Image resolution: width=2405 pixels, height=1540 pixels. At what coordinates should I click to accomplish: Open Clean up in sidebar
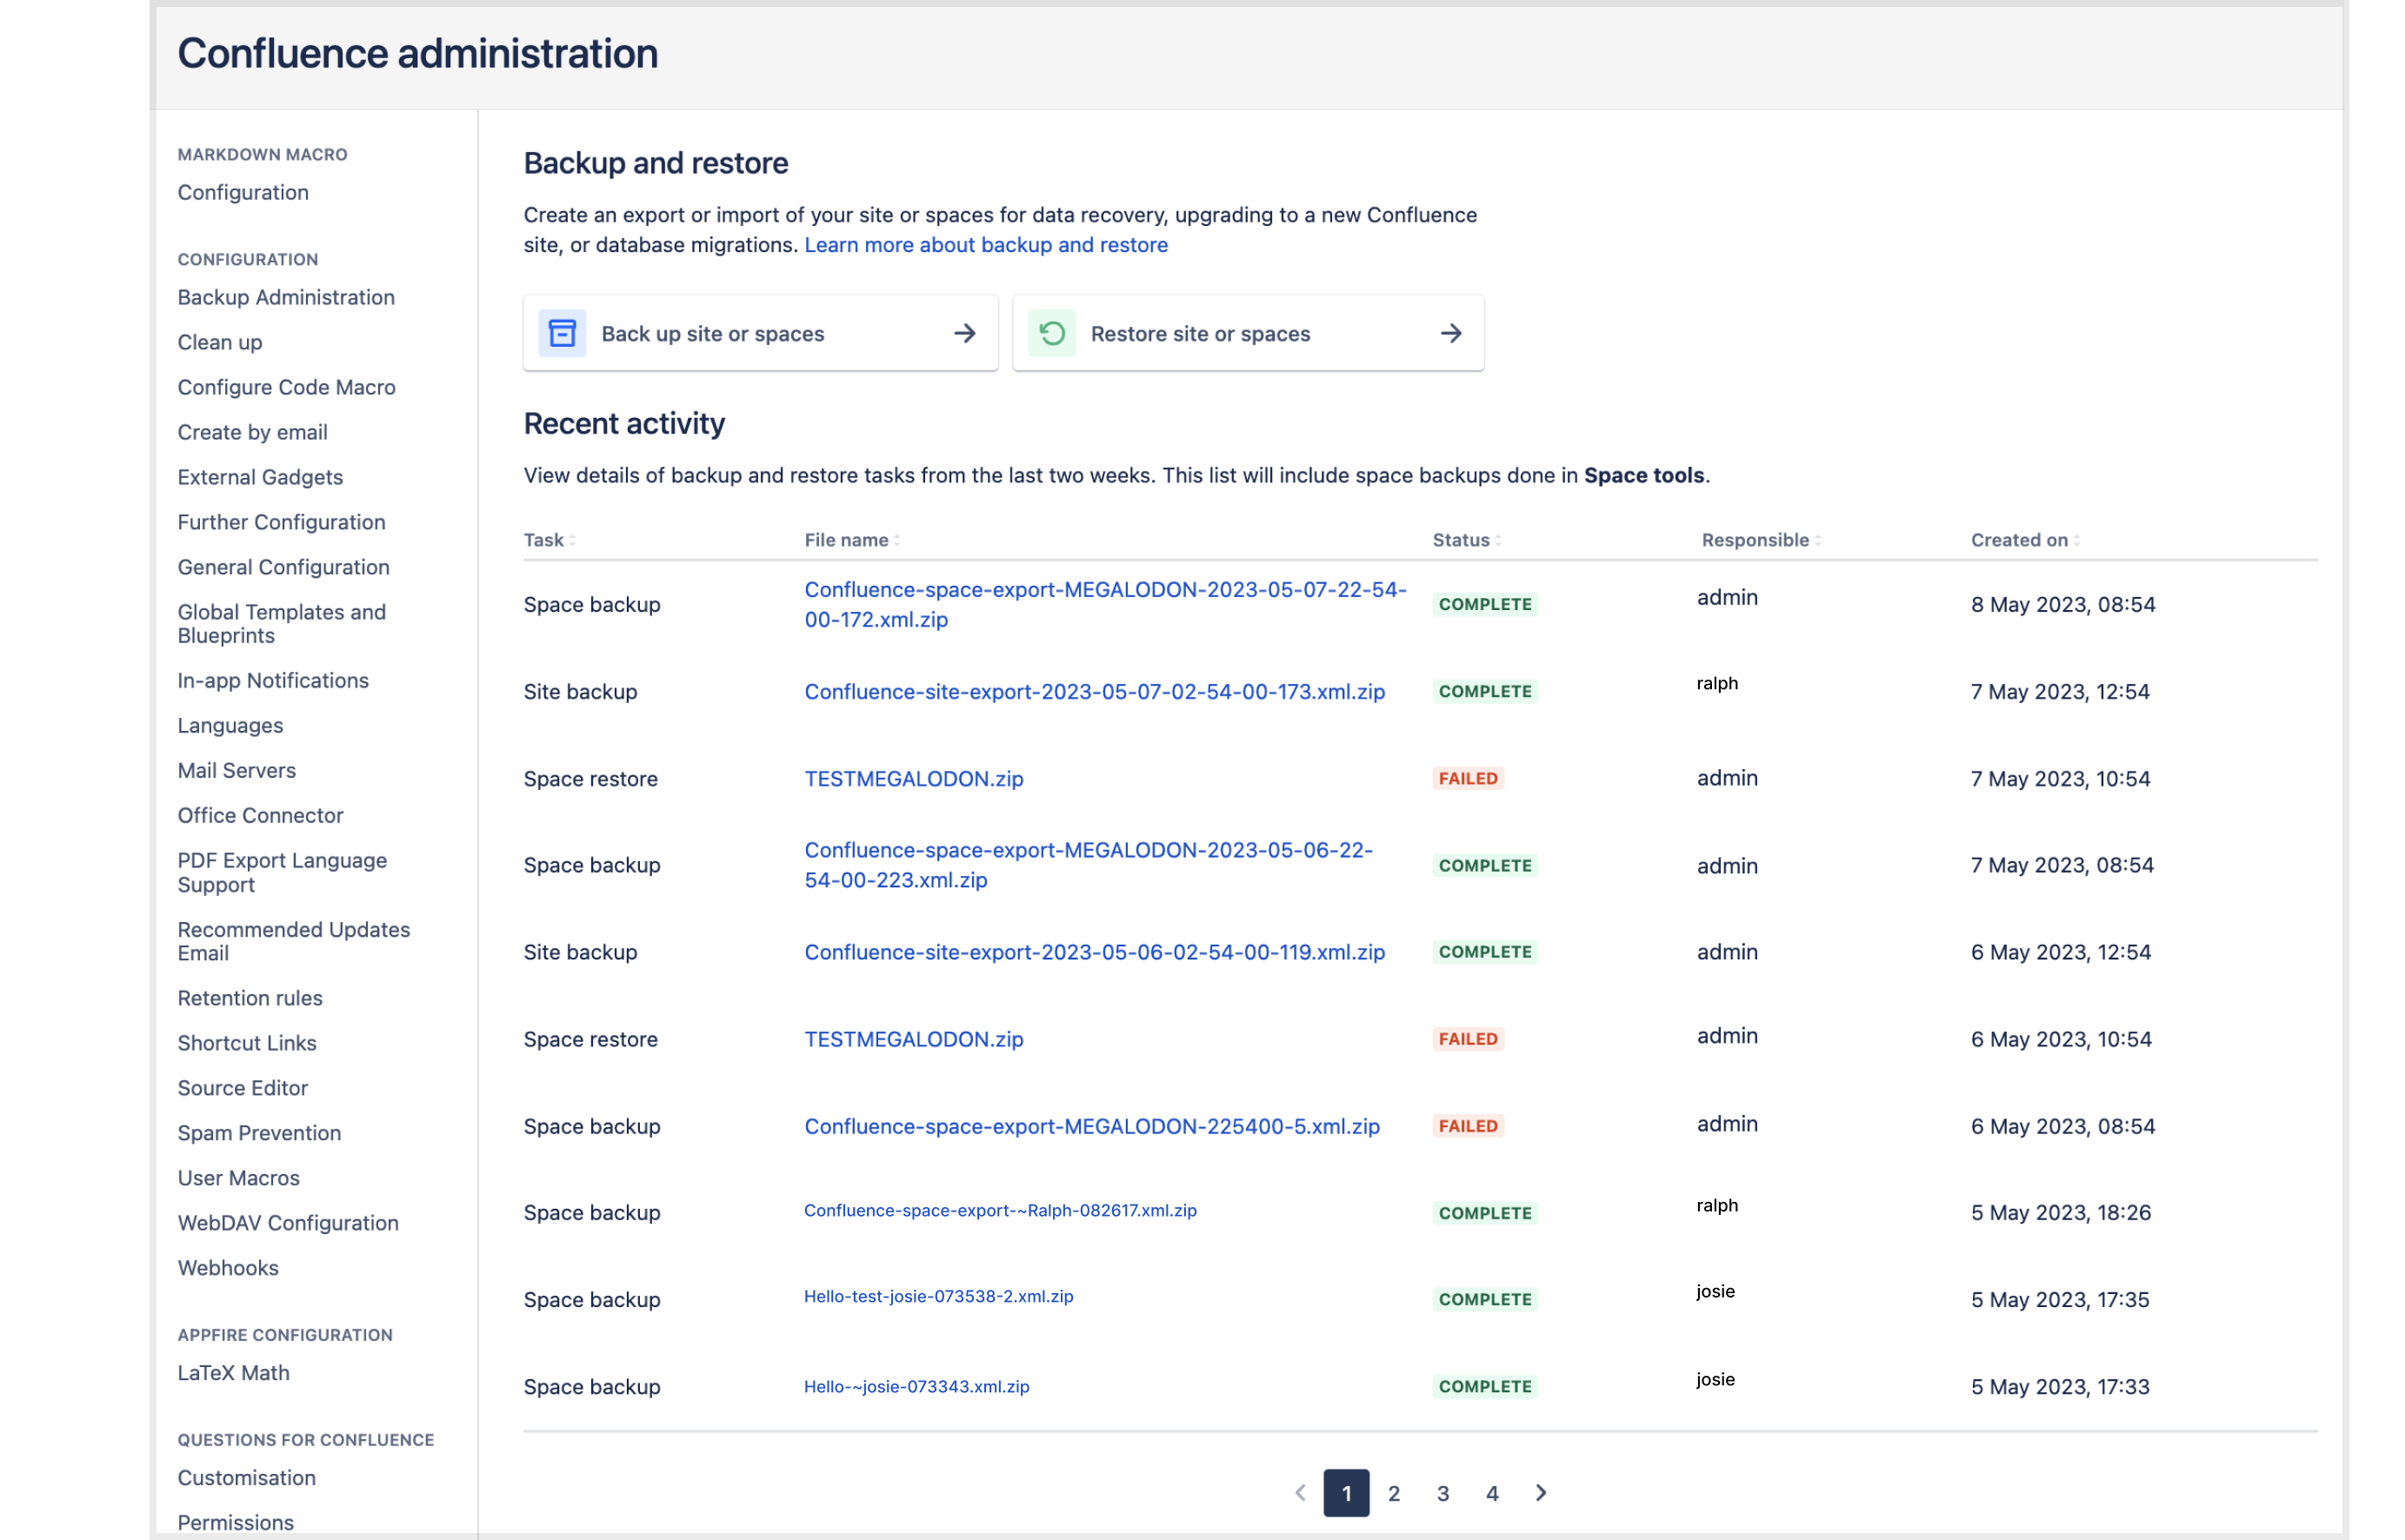pyautogui.click(x=220, y=342)
